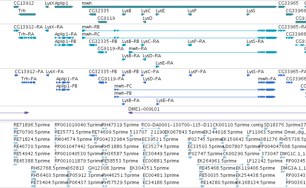Click the CG13912 gene label

[24, 3]
